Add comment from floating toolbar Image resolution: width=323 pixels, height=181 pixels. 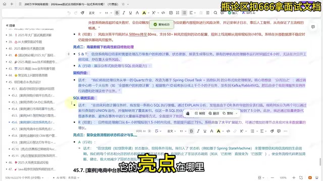279,131
